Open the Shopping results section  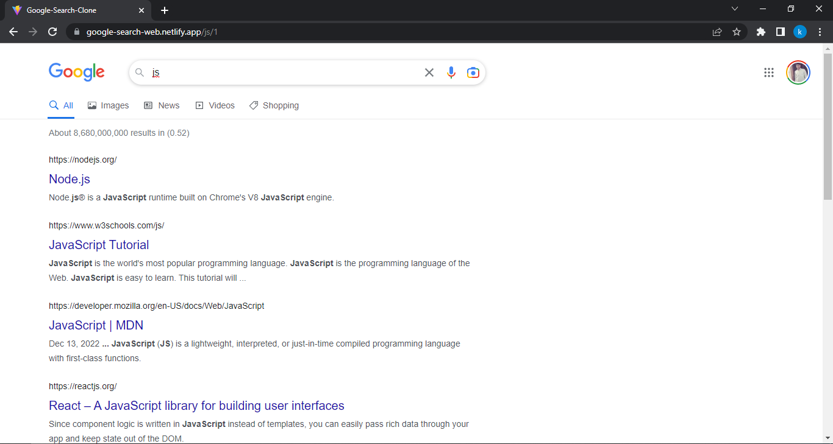click(x=274, y=105)
